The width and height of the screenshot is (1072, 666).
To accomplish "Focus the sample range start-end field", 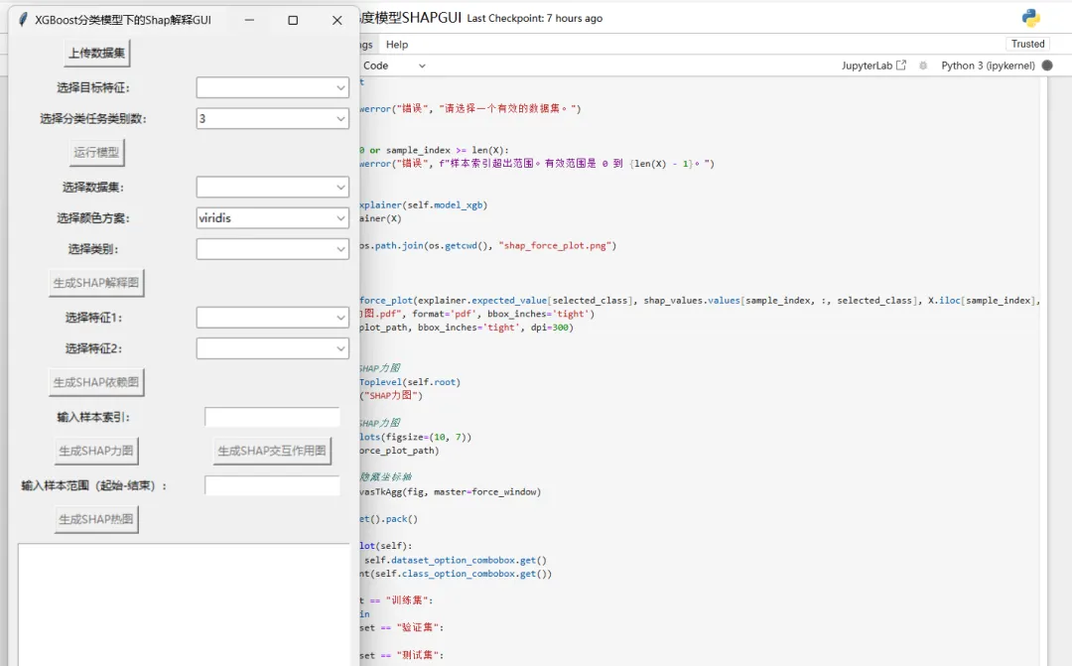I will [272, 486].
